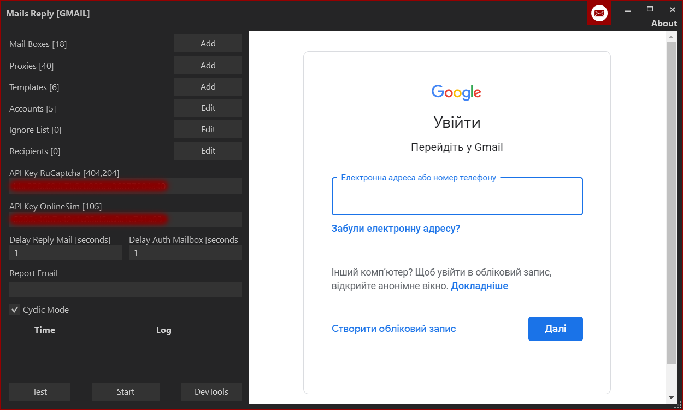683x410 pixels.
Task: Focus the API Key RuCaptcha field
Action: pos(126,186)
